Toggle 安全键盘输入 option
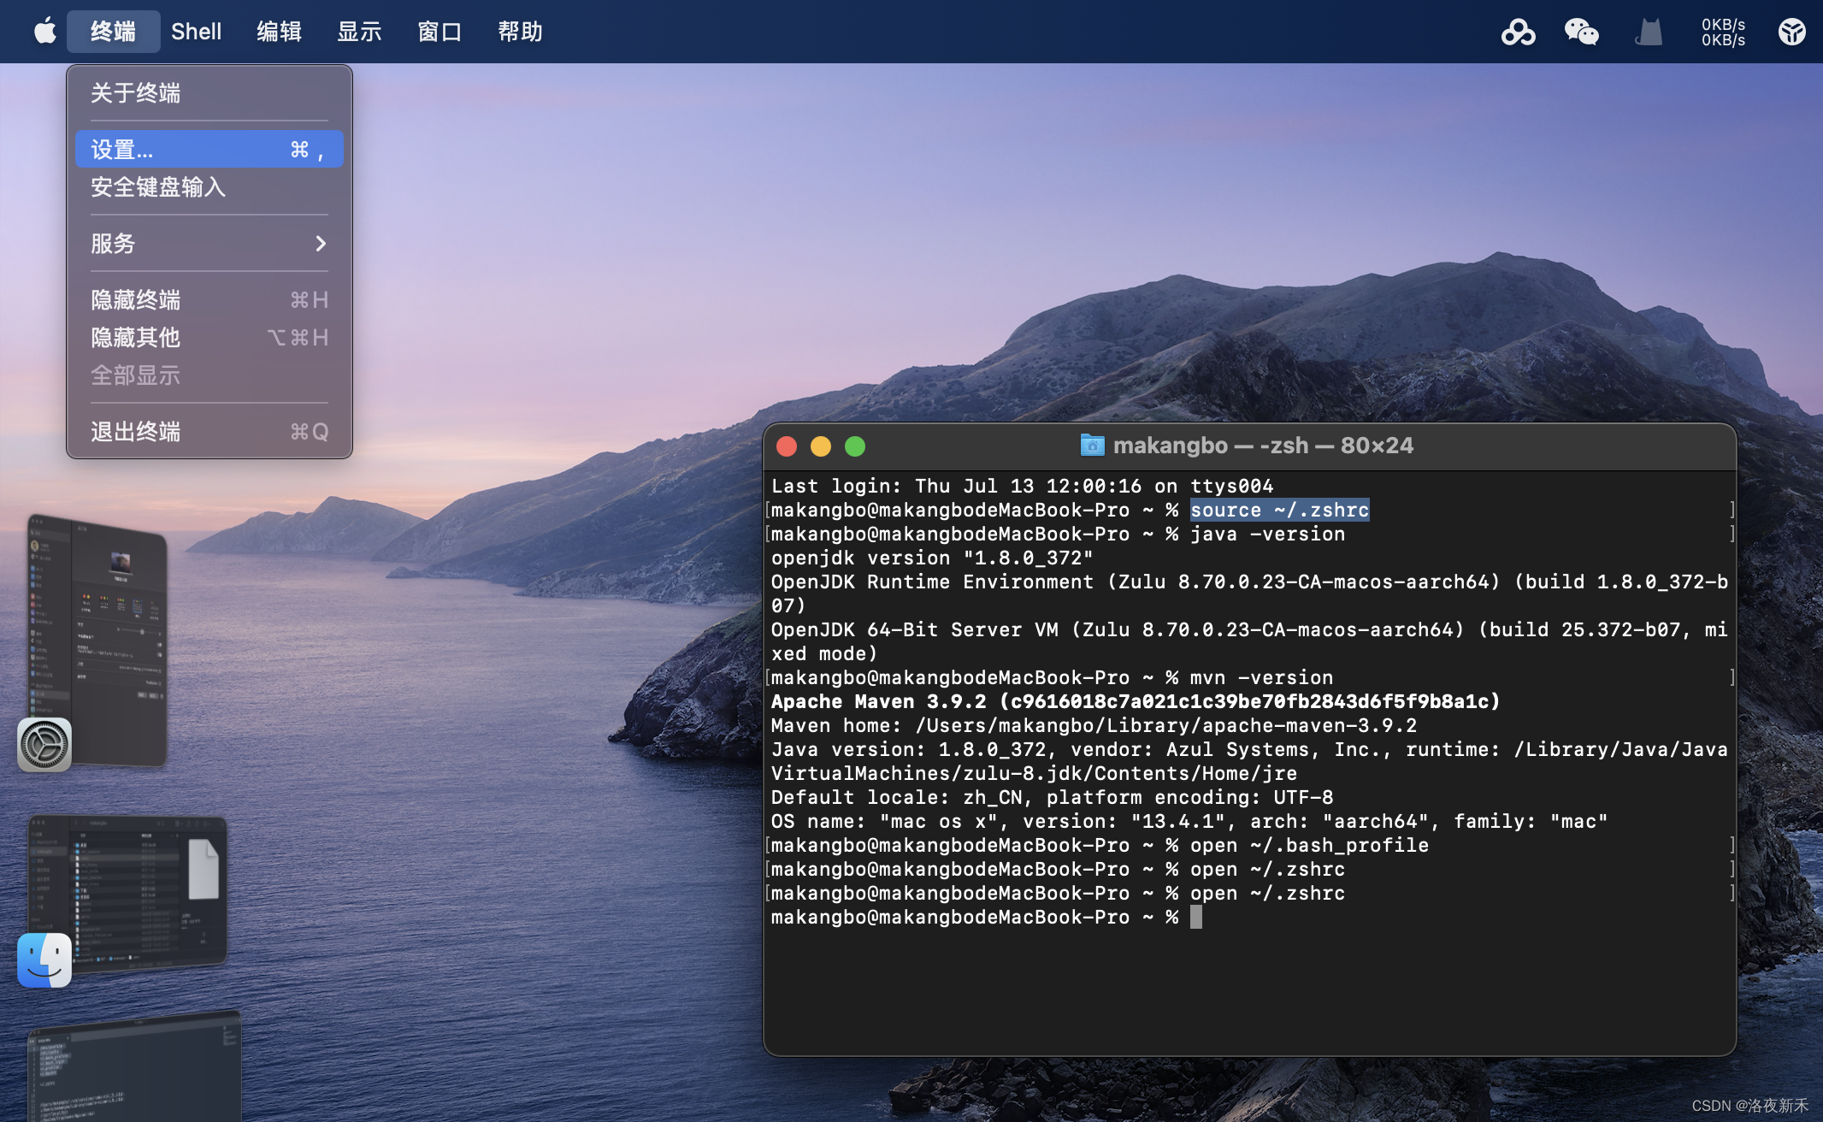Viewport: 1823px width, 1122px height. click(158, 187)
